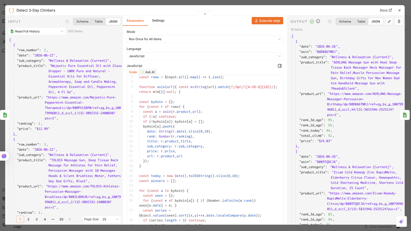
Task: Open next node via right Google Sheets icon
Action: point(405,115)
